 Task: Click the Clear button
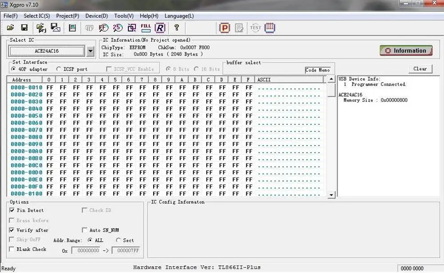tap(420, 69)
